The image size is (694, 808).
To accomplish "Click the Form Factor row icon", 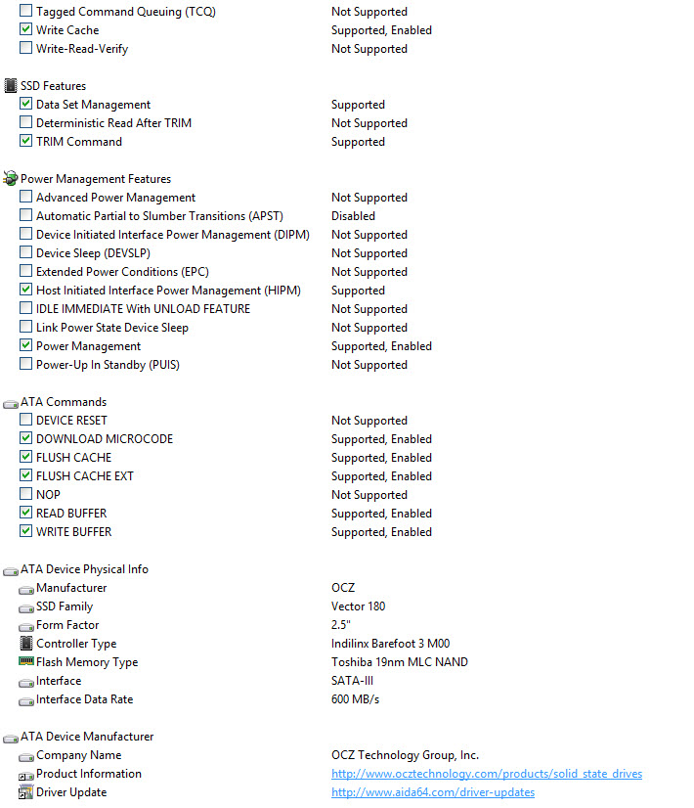I will (26, 627).
